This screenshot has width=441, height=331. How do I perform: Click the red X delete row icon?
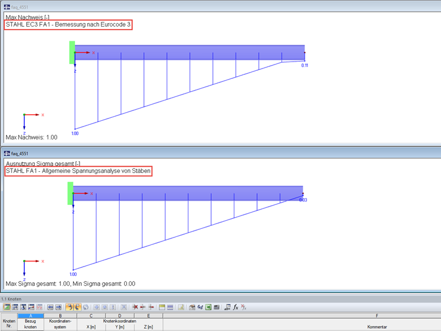tap(135, 307)
